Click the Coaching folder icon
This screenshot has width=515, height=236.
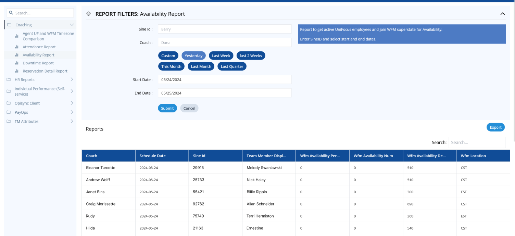tap(9, 25)
